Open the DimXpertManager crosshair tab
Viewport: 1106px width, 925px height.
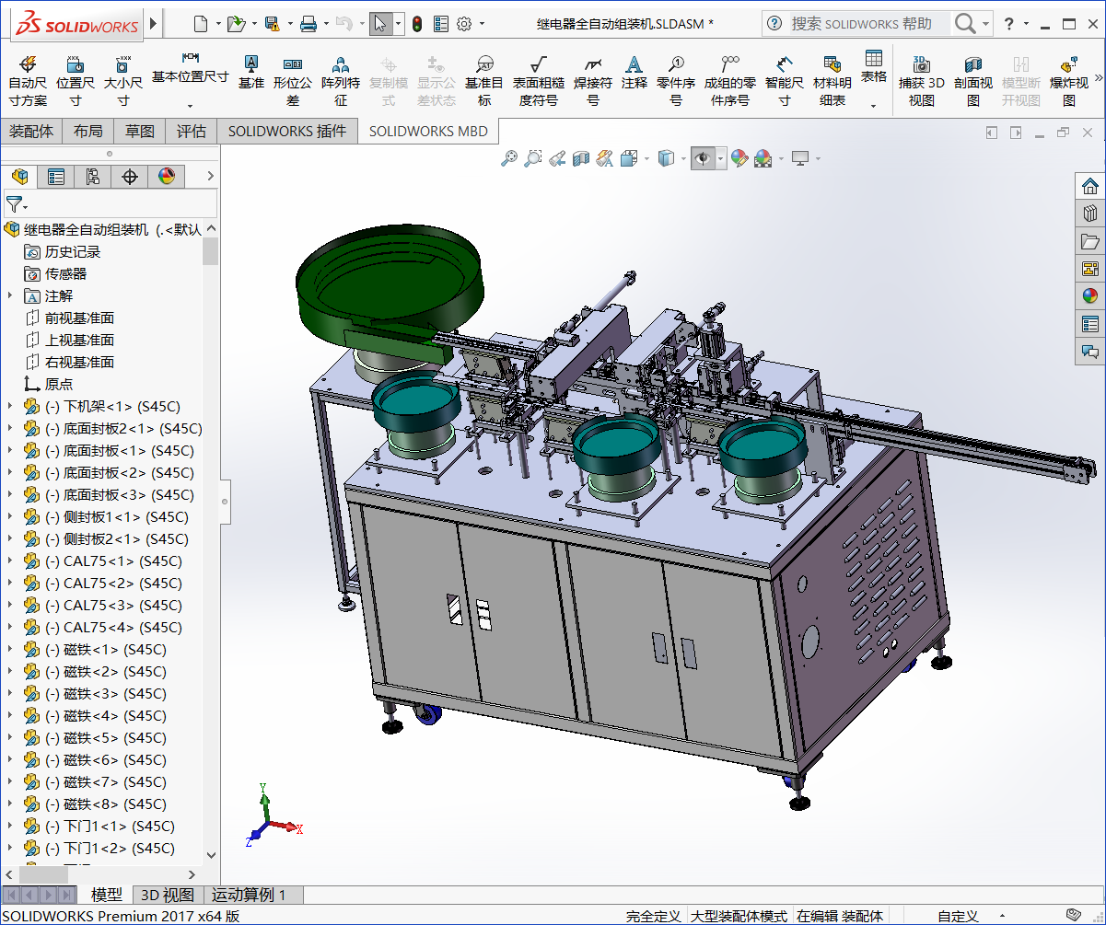130,176
